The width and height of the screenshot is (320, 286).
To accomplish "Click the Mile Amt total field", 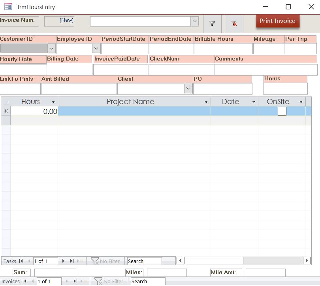I will pos(265,273).
